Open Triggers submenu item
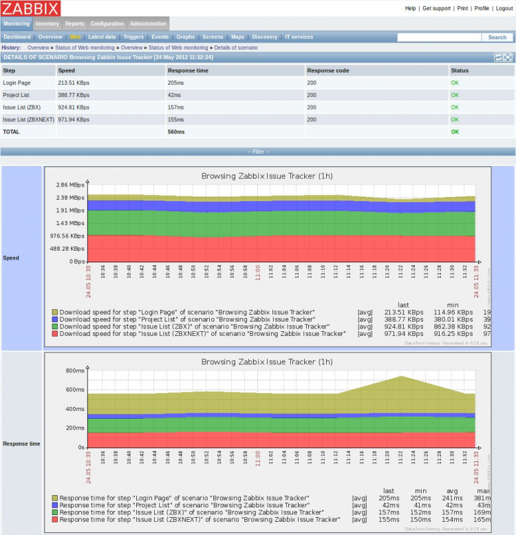 (133, 37)
